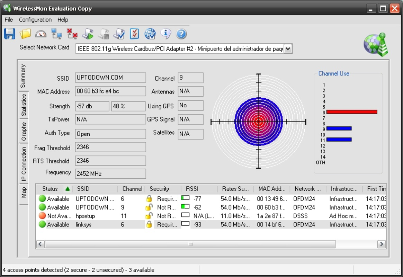Click the Frag Threshold field showing 2346
Screen dimensions: 403x277
point(110,147)
